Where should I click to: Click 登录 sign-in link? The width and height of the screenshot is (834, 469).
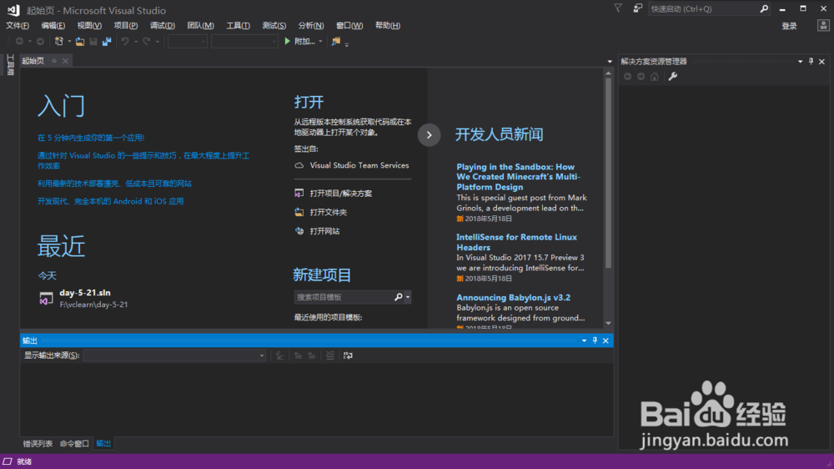tap(789, 26)
